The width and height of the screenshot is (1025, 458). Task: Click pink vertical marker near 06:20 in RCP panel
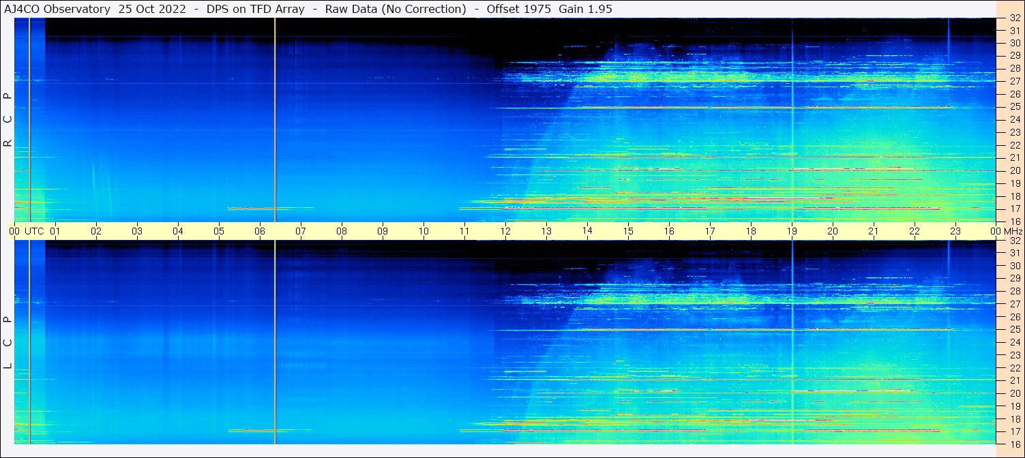275,120
